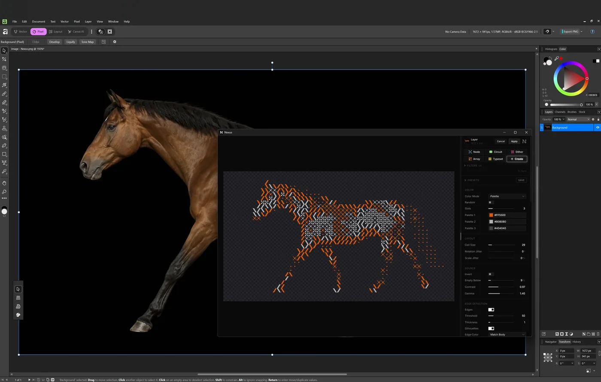Select the rectangular marquee selection tool
The height and width of the screenshot is (382, 601).
(4, 76)
